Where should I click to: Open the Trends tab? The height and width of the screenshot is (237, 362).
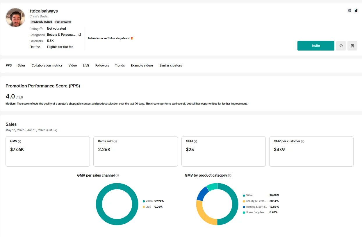(x=120, y=65)
